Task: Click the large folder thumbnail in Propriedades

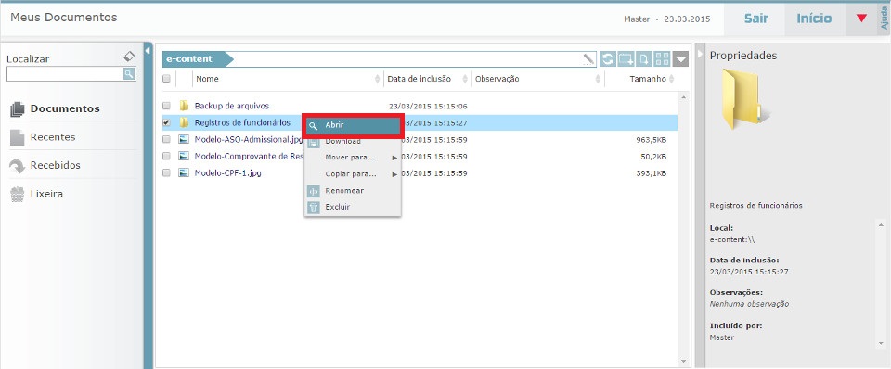Action: [746, 99]
